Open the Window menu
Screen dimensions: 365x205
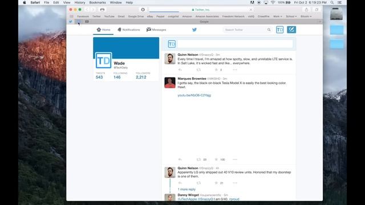(x=116, y=2)
